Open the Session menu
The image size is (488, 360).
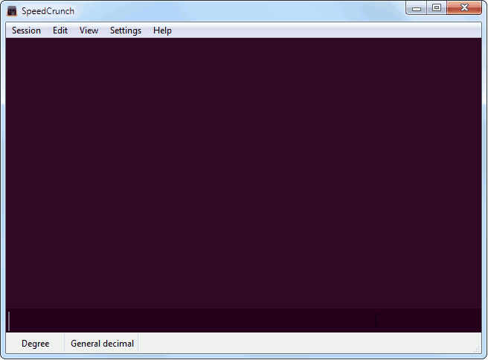coord(26,30)
